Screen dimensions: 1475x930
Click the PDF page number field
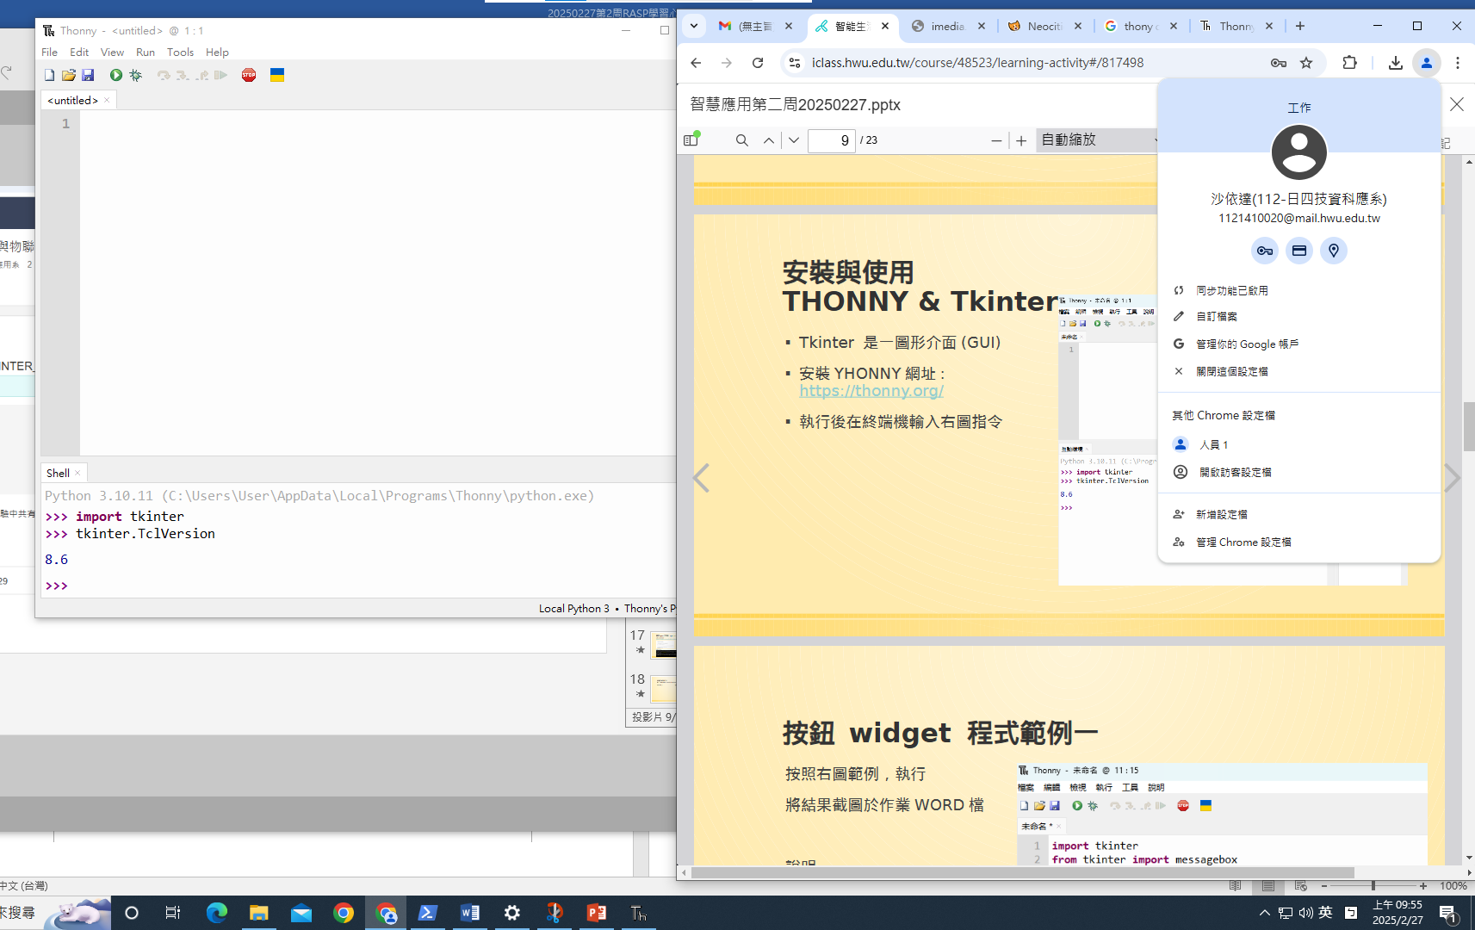pos(831,140)
